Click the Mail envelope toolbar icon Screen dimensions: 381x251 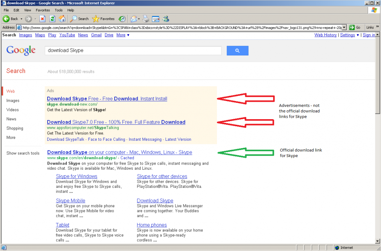tap(134, 19)
